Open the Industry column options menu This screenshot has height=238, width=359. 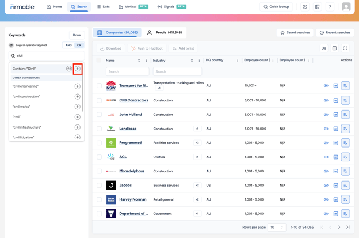tap(199, 61)
